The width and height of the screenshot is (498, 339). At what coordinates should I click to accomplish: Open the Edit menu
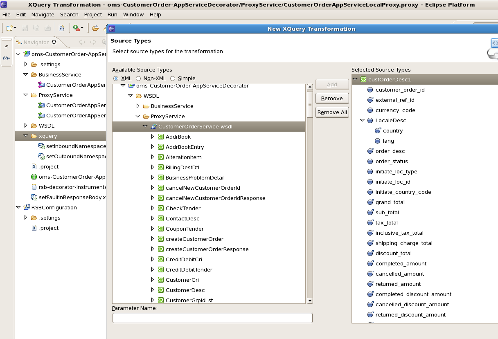[21, 14]
